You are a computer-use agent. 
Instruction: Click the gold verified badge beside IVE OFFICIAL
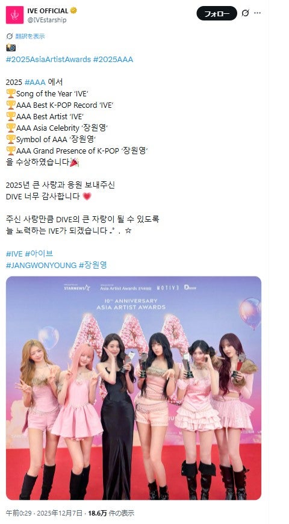click(73, 10)
